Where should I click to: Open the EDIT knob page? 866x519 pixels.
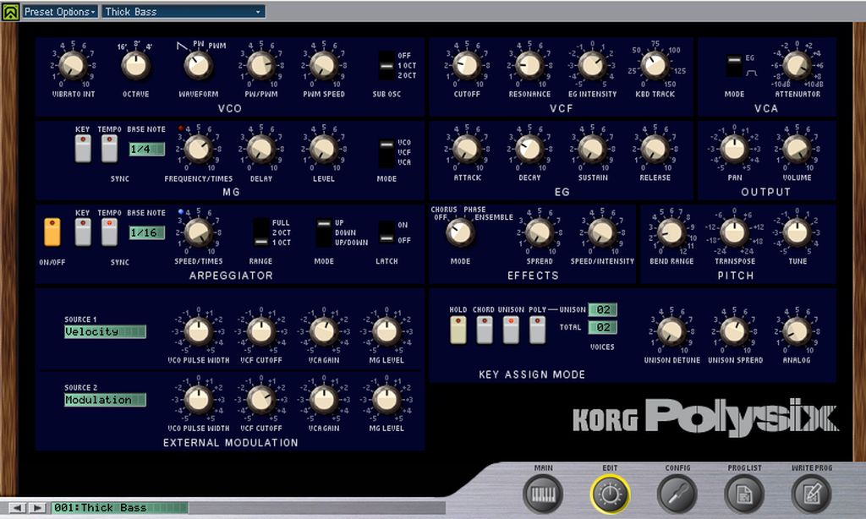pyautogui.click(x=610, y=494)
